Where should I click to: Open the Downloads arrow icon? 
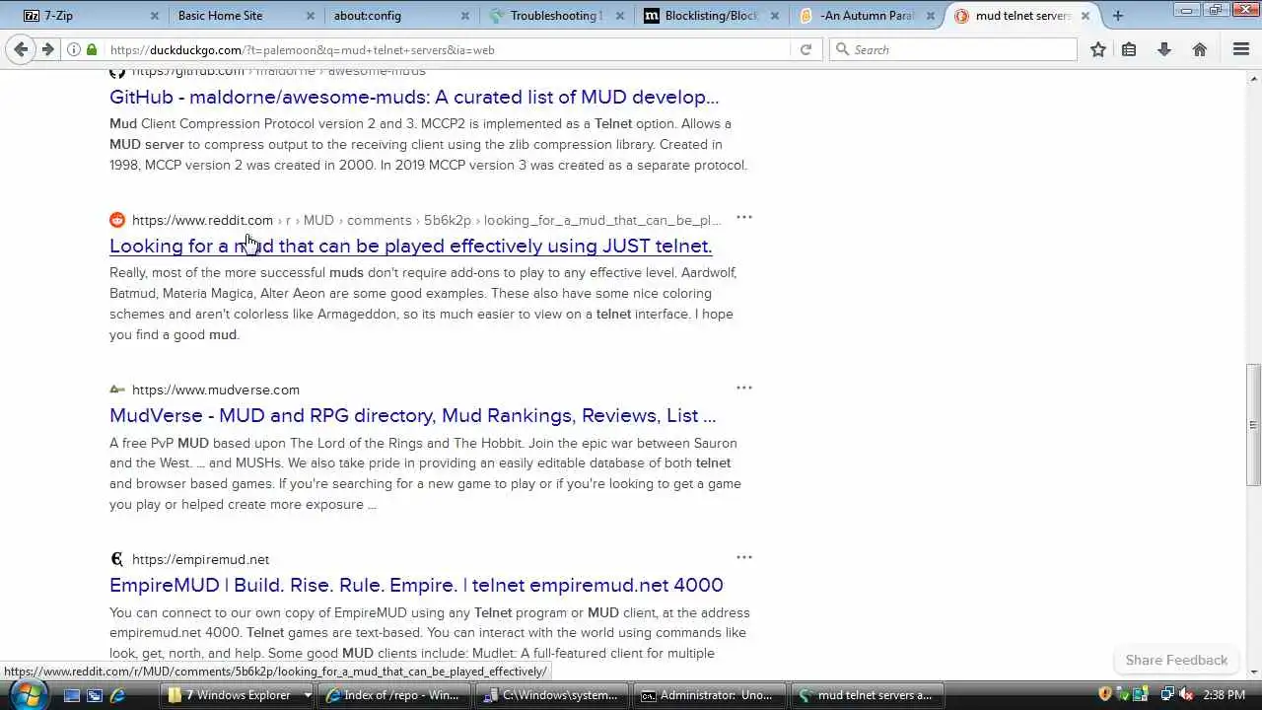coord(1164,49)
